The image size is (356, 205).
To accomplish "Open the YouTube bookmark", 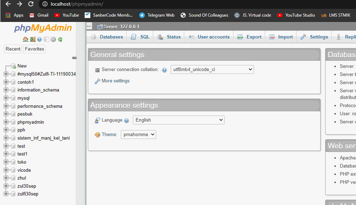I will pyautogui.click(x=67, y=15).
